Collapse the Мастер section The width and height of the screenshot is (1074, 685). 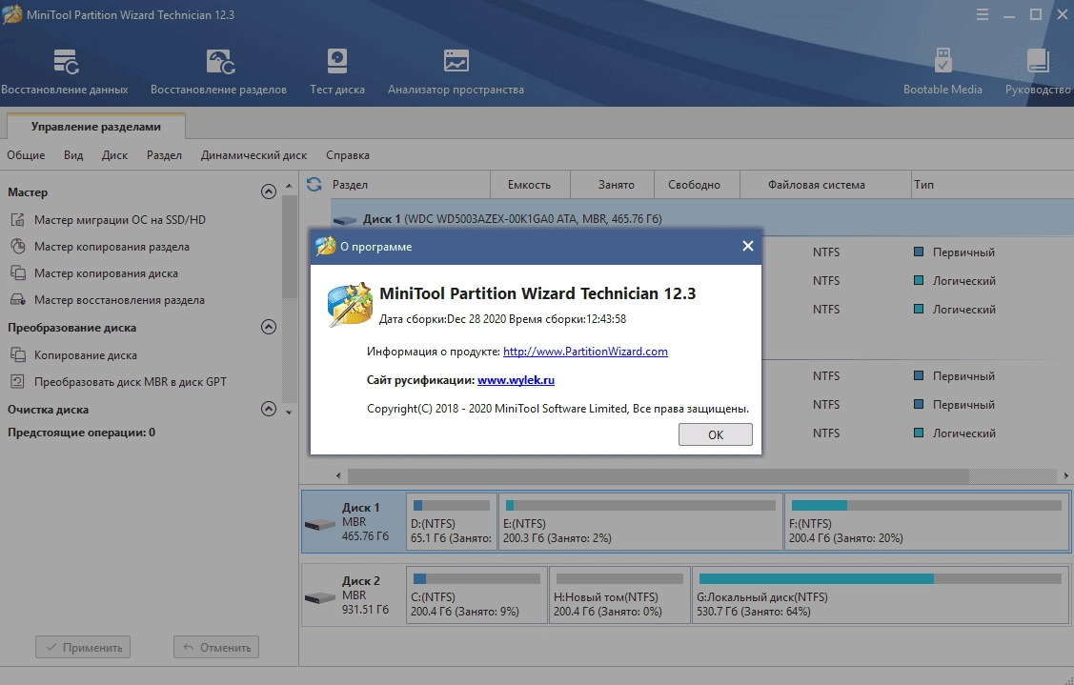point(269,191)
